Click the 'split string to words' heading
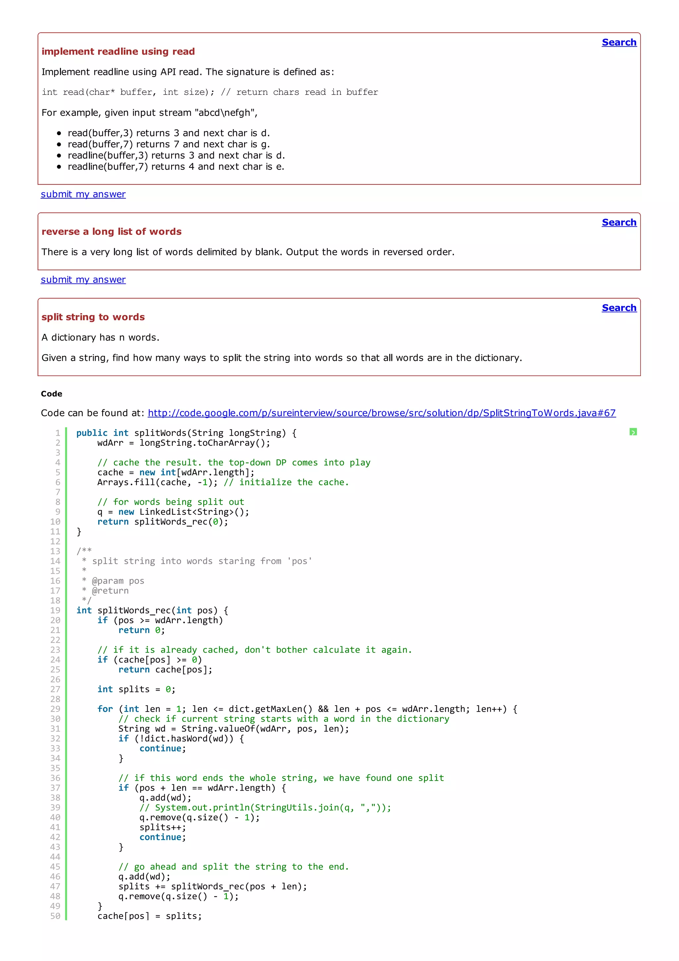 (x=93, y=317)
